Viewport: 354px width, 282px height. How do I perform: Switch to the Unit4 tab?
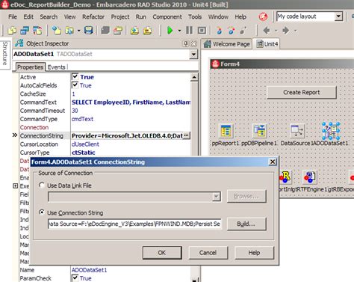pos(267,44)
